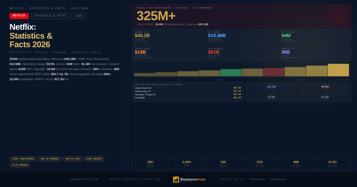This screenshot has height=187, width=357.
Task: Click the 252.1M views value
Action: (237, 91)
